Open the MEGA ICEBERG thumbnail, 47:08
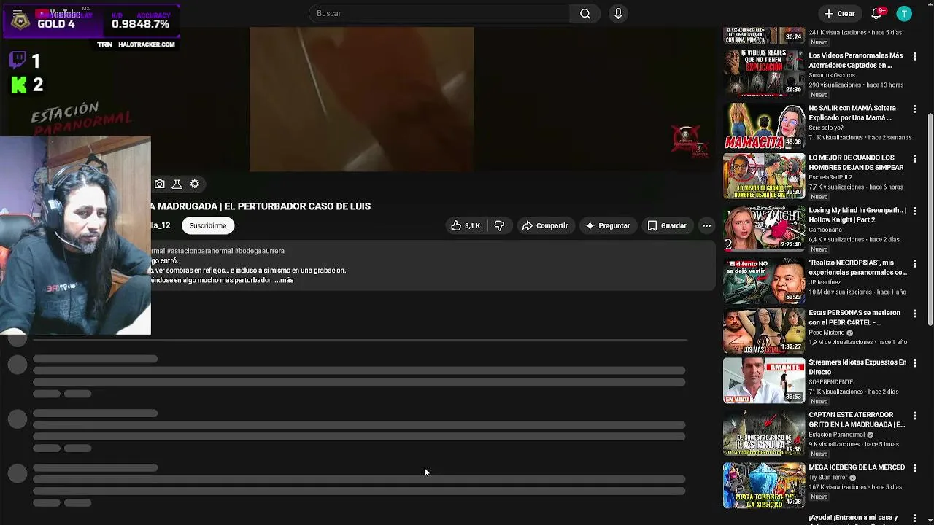The height and width of the screenshot is (525, 934). pos(764,485)
